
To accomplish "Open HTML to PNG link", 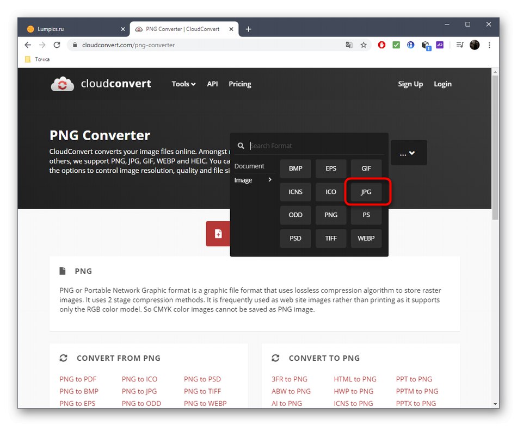I will pyautogui.click(x=355, y=379).
